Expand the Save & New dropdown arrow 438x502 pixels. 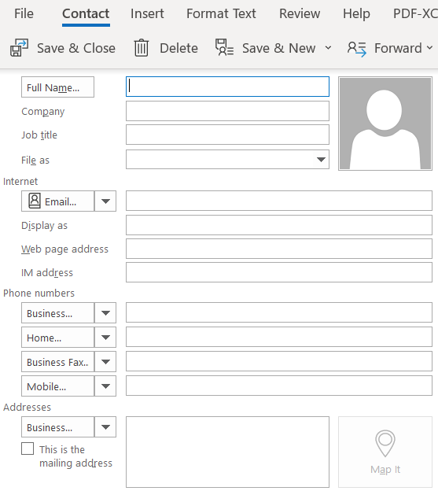(x=328, y=48)
